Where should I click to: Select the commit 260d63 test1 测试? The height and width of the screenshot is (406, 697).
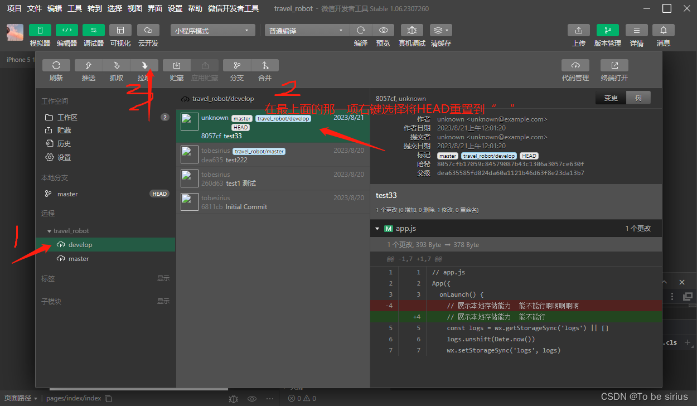(273, 178)
